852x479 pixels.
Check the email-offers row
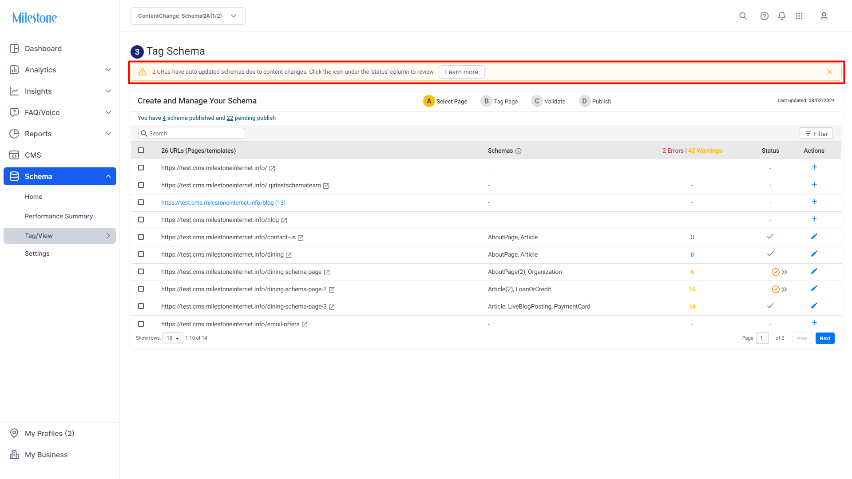pyautogui.click(x=141, y=324)
